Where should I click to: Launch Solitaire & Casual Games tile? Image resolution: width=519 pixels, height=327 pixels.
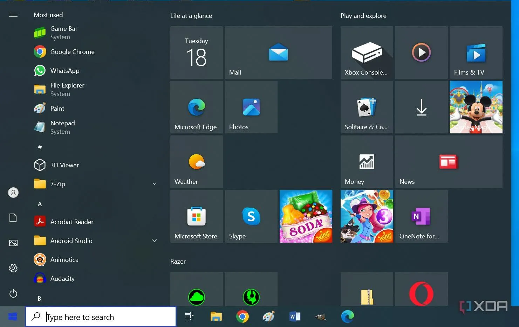(x=367, y=107)
